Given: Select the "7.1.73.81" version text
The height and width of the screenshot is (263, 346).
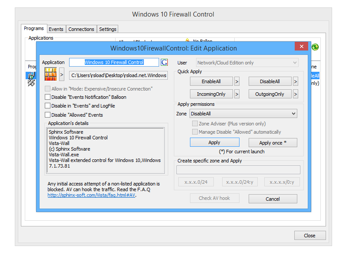Looking at the screenshot, I should 60,166.
